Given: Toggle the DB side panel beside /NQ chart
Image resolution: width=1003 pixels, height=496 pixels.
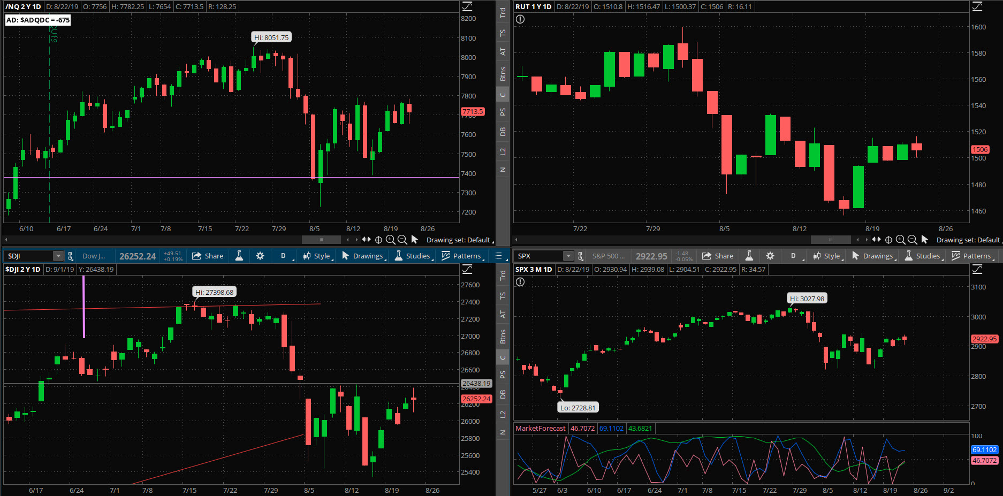Looking at the screenshot, I should point(503,132).
